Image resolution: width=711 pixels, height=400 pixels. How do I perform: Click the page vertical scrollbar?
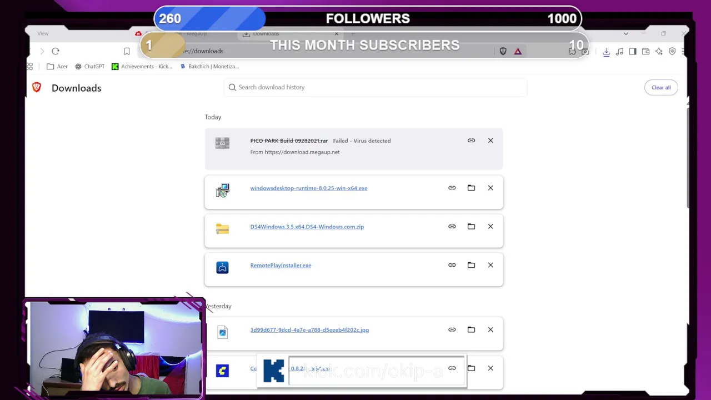point(688,158)
